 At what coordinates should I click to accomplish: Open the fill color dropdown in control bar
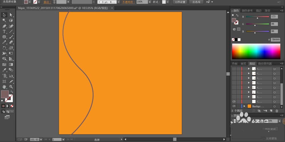tap(30, 2)
